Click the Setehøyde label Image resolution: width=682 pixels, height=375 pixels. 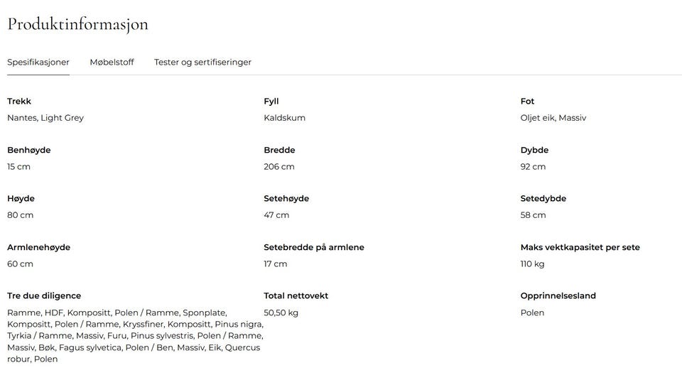(286, 198)
